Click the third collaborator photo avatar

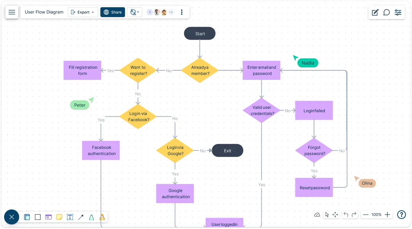[164, 12]
